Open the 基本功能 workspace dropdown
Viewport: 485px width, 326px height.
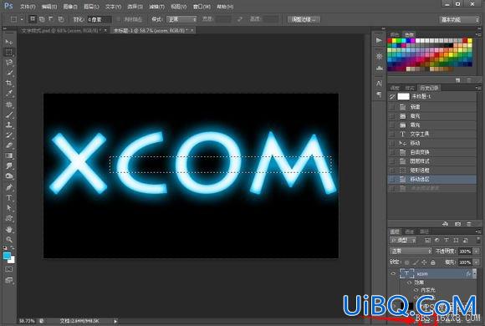point(459,19)
